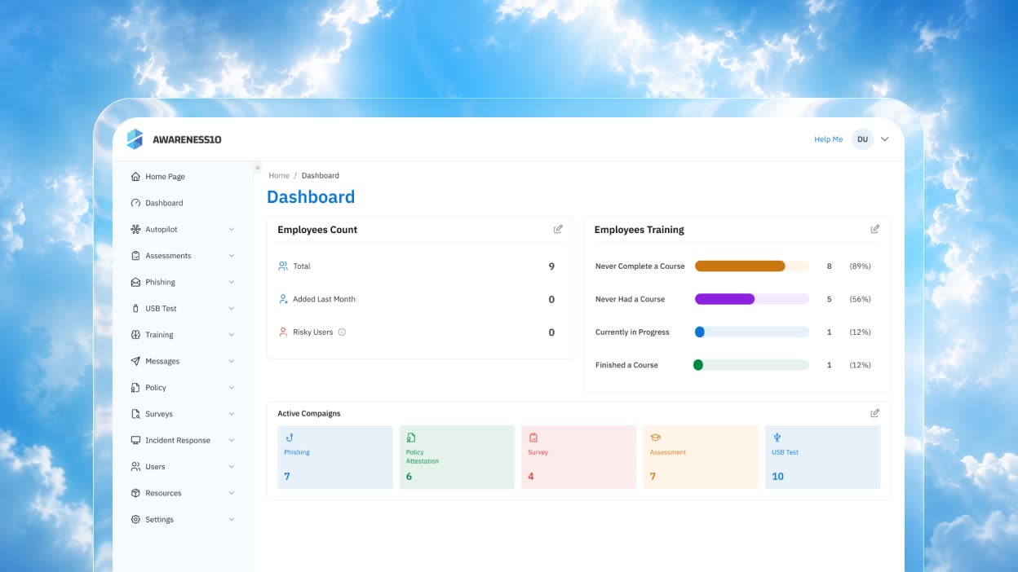Image resolution: width=1018 pixels, height=572 pixels.
Task: Click the Added Last Month user icon
Action: click(283, 299)
